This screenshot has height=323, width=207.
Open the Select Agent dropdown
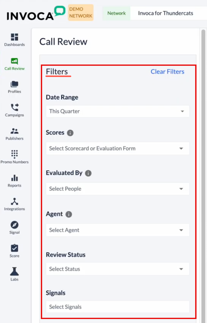click(118, 230)
